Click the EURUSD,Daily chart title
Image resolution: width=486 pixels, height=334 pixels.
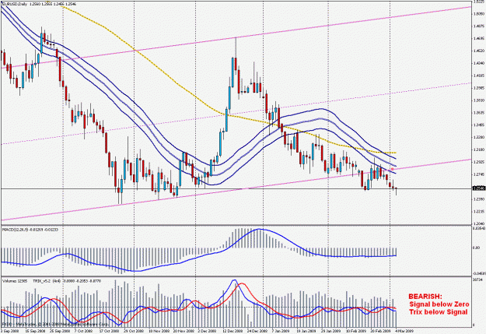click(x=15, y=4)
